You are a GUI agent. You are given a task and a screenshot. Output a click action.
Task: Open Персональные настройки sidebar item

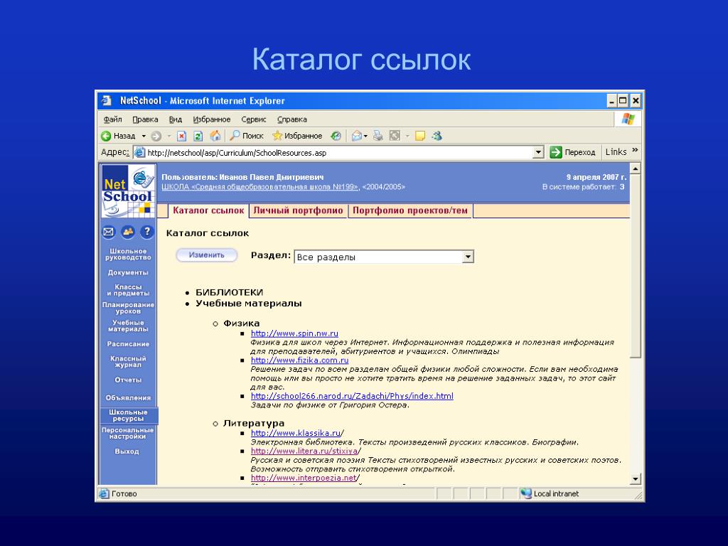coord(128,433)
